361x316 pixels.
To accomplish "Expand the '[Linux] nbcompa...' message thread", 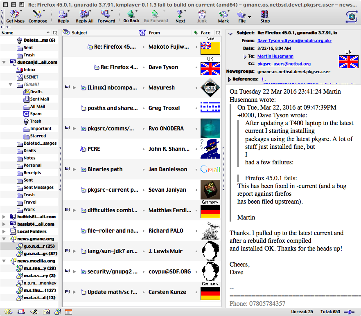I will (74, 87).
